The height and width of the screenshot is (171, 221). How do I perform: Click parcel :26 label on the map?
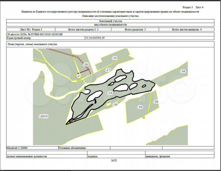[x=86, y=64]
